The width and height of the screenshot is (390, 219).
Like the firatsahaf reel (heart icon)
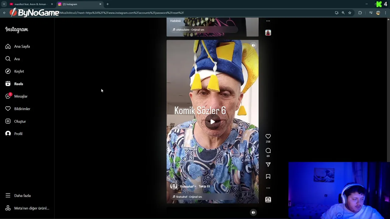[x=268, y=136]
